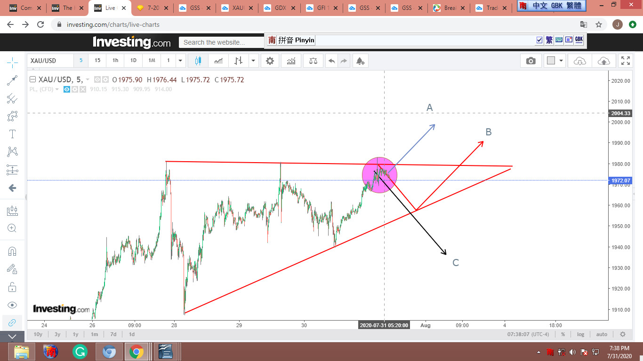Open the timeframe interval dropdown arrow
This screenshot has width=643, height=361.
(180, 61)
